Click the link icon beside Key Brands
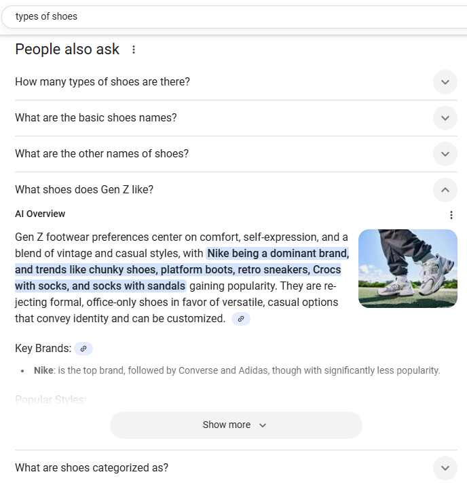The height and width of the screenshot is (485, 467). click(x=83, y=349)
